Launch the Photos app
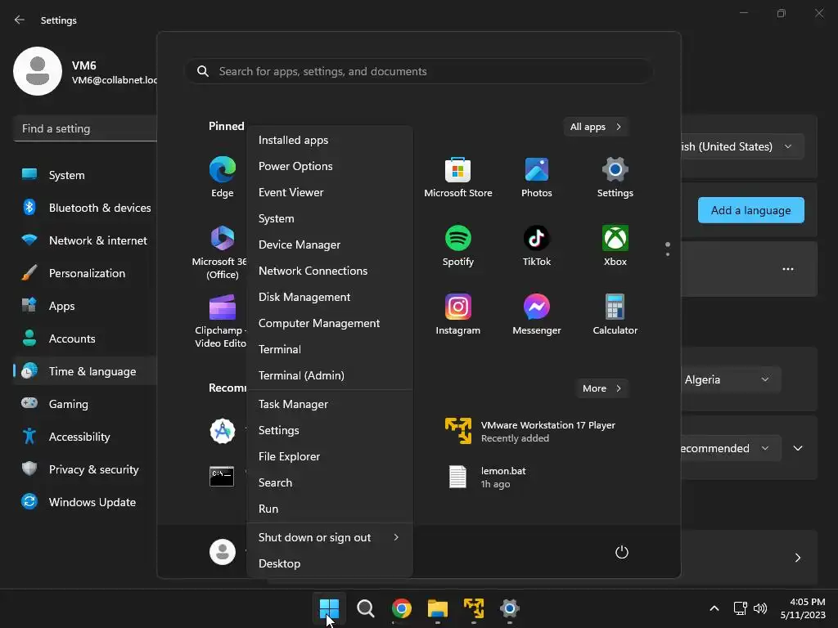This screenshot has height=628, width=838. click(537, 177)
